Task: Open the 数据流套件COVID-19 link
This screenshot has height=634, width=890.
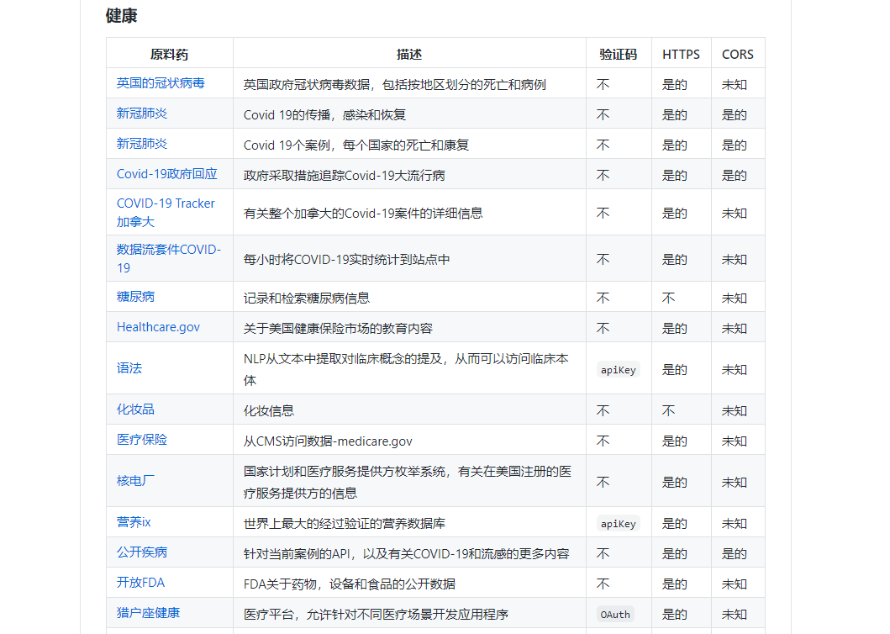Action: 169,258
